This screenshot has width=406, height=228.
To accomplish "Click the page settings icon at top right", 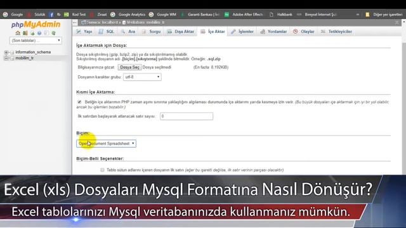I will 396,23.
